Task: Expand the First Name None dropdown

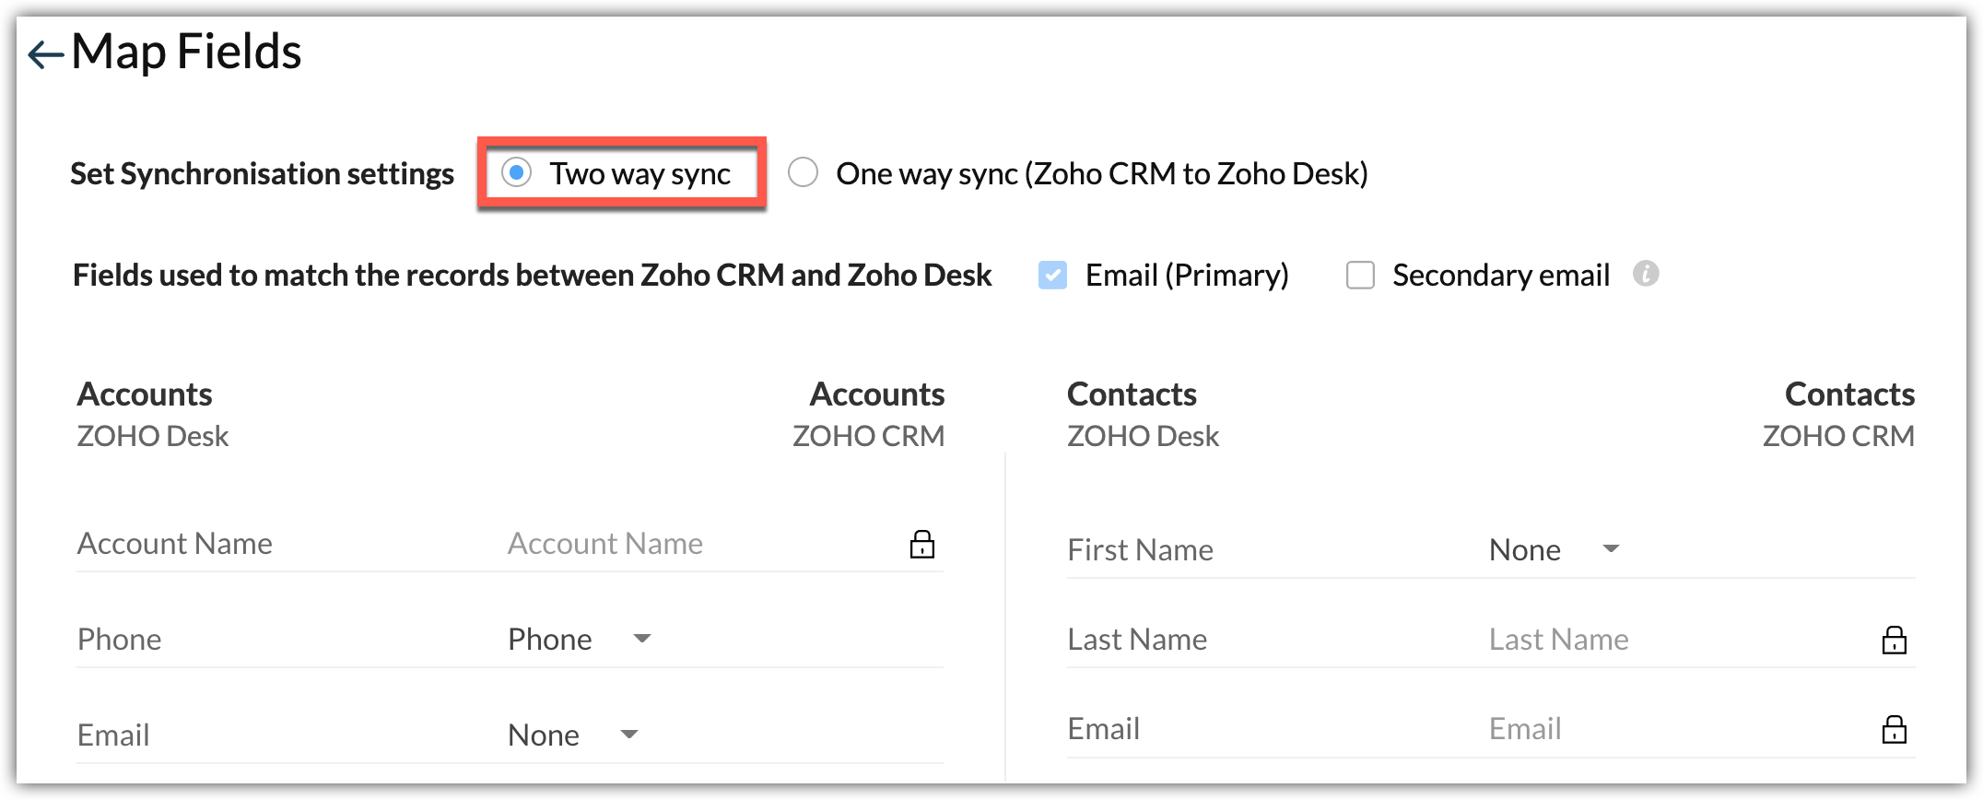Action: click(1553, 549)
